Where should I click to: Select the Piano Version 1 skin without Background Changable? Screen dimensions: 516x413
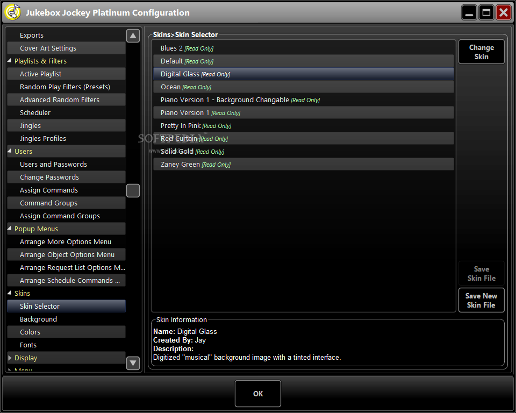(303, 112)
